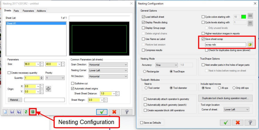Image resolution: width=259 pixels, height=130 pixels.
Task: Click Duplicate tool check during operation import
Action: (225, 98)
